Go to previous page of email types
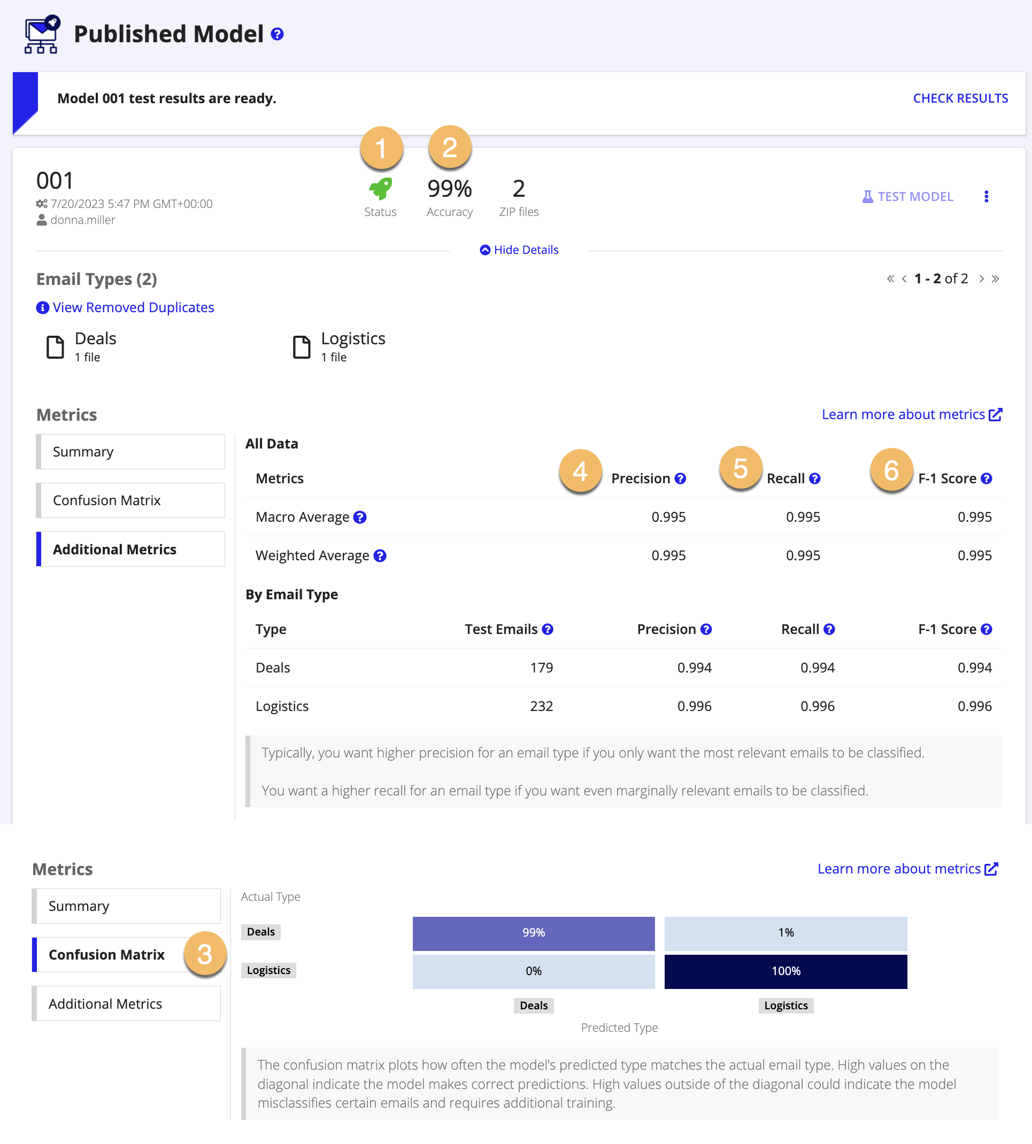1032x1144 pixels. coord(904,279)
